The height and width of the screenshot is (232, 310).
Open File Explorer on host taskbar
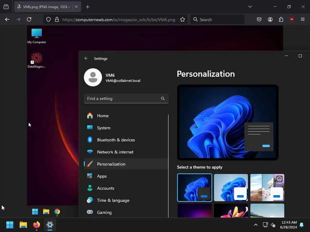coord(23,225)
